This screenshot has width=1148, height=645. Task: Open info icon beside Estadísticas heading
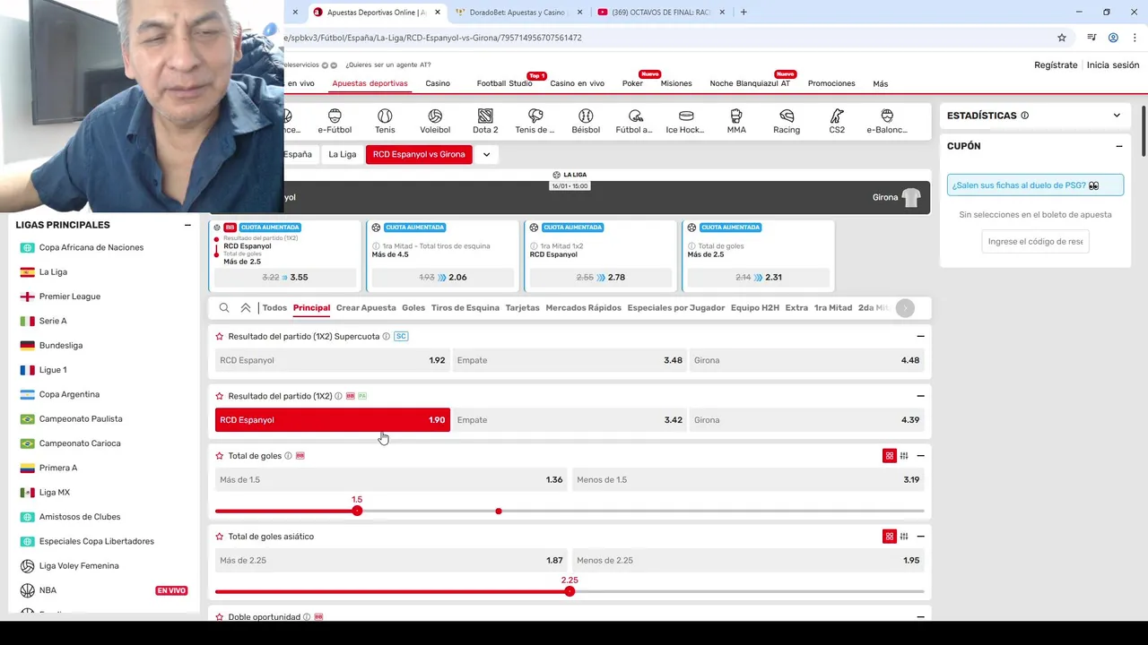coord(1024,116)
